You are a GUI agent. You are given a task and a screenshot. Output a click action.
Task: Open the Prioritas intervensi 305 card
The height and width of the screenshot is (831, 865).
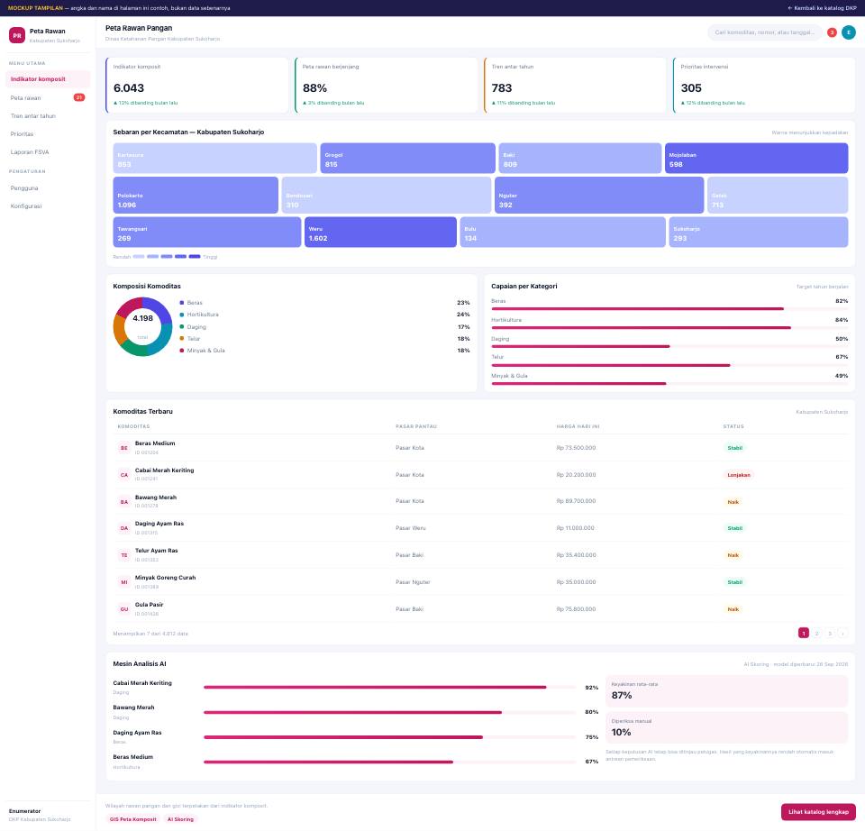tap(764, 85)
